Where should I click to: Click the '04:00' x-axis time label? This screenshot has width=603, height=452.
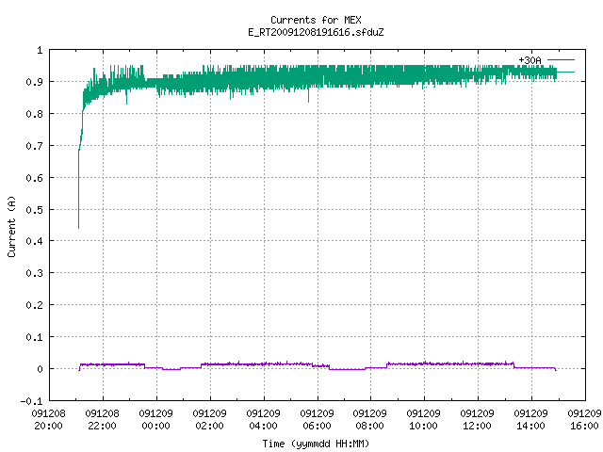coord(263,426)
